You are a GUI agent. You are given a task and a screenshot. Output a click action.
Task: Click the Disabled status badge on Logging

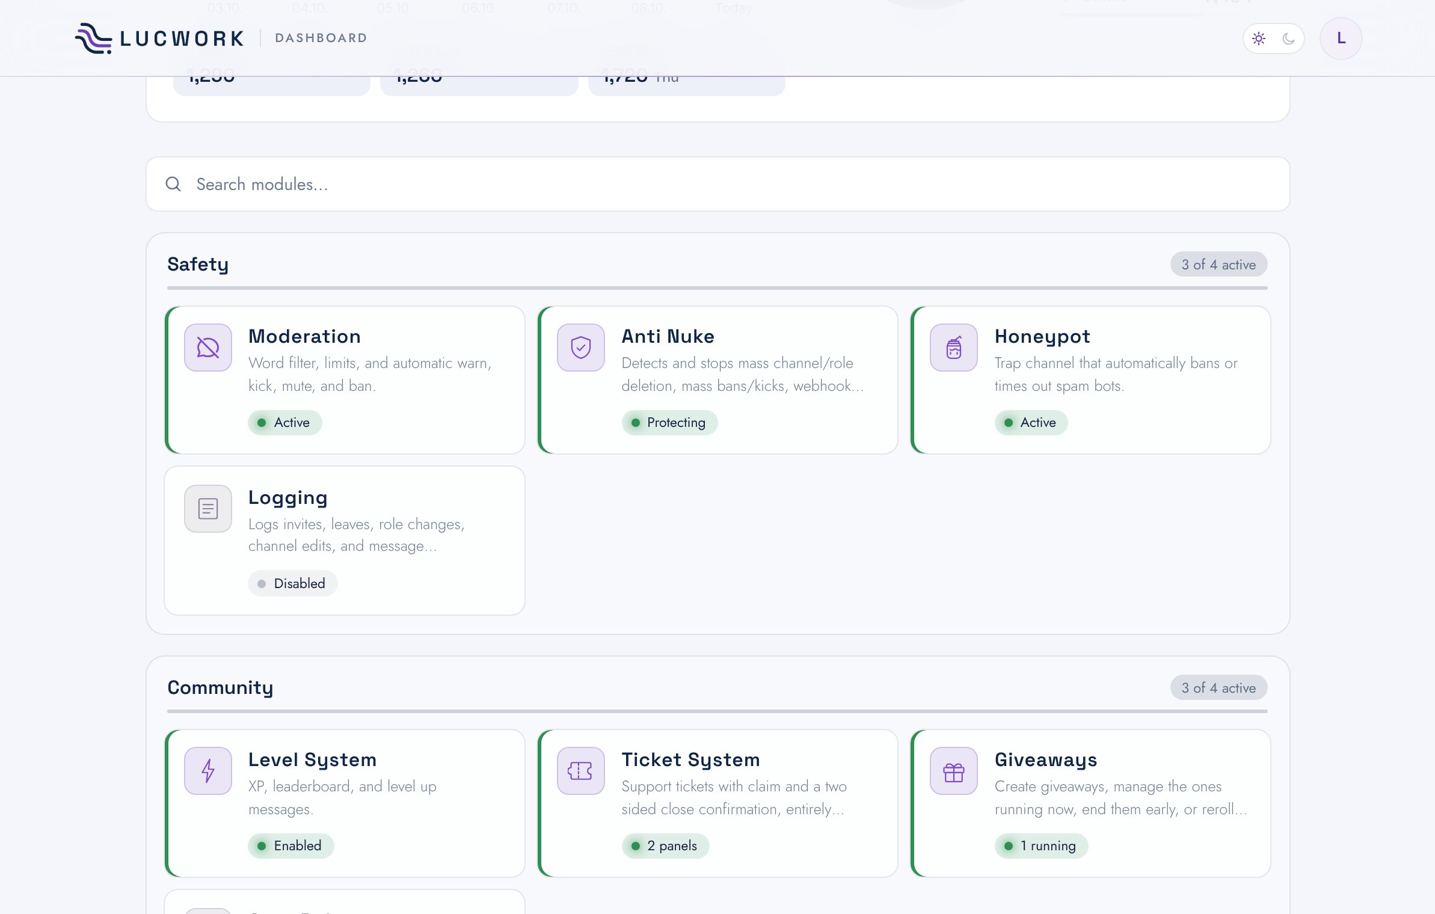[293, 583]
